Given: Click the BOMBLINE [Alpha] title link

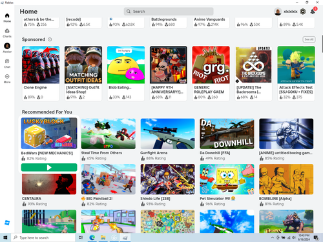Looking at the screenshot, I should tap(275, 199).
